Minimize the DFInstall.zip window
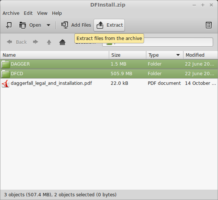The image size is (218, 200). 194,5
